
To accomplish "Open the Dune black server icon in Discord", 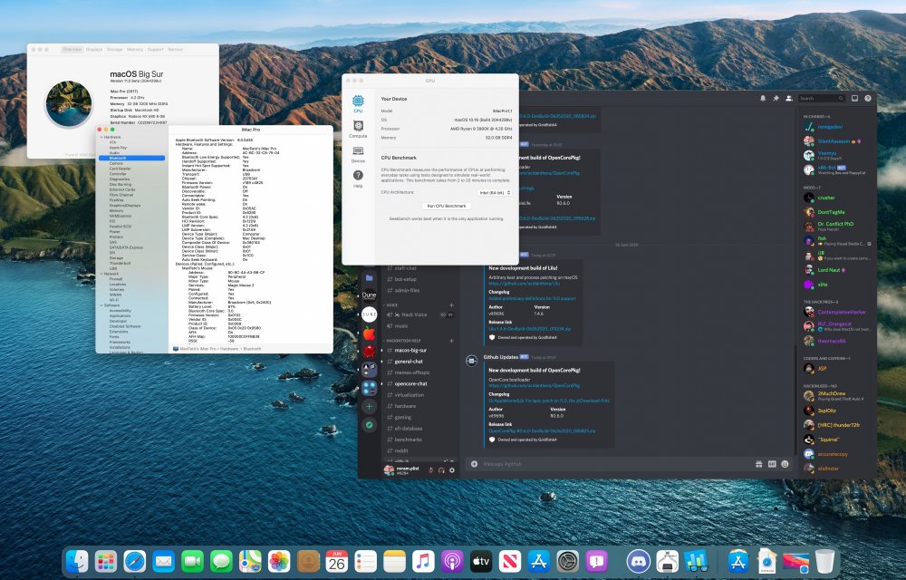I will coord(370,295).
